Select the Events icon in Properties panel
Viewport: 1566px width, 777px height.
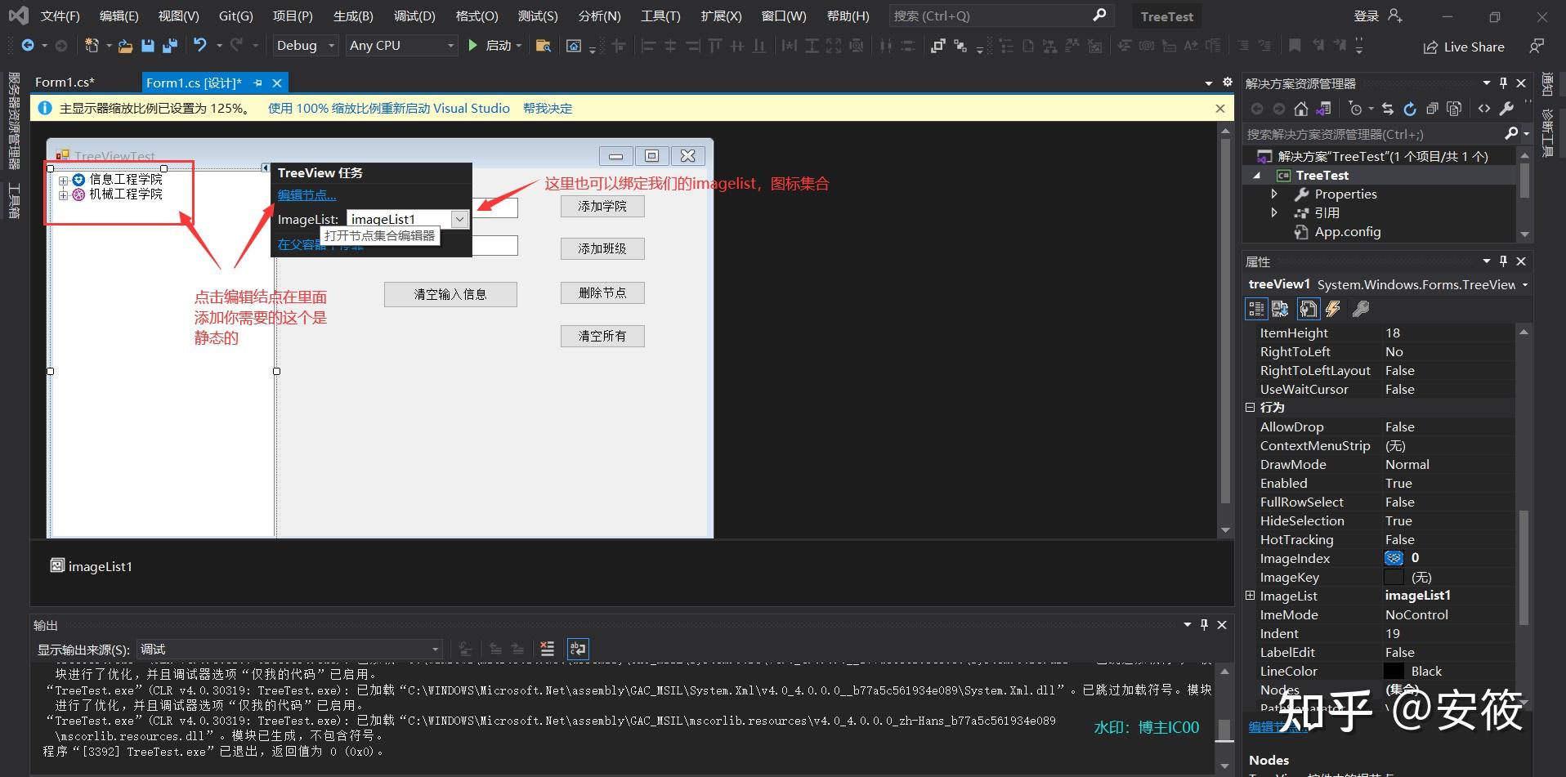click(x=1332, y=310)
